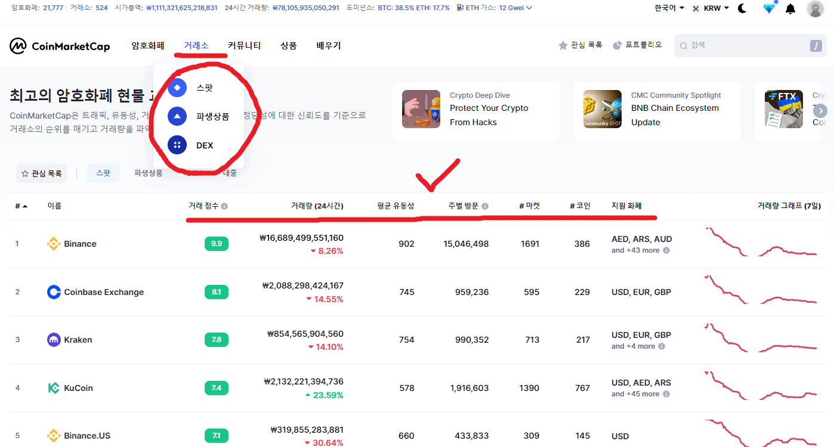The image size is (834, 447).
Task: Open the 한국어 language dropdown
Action: click(x=668, y=8)
